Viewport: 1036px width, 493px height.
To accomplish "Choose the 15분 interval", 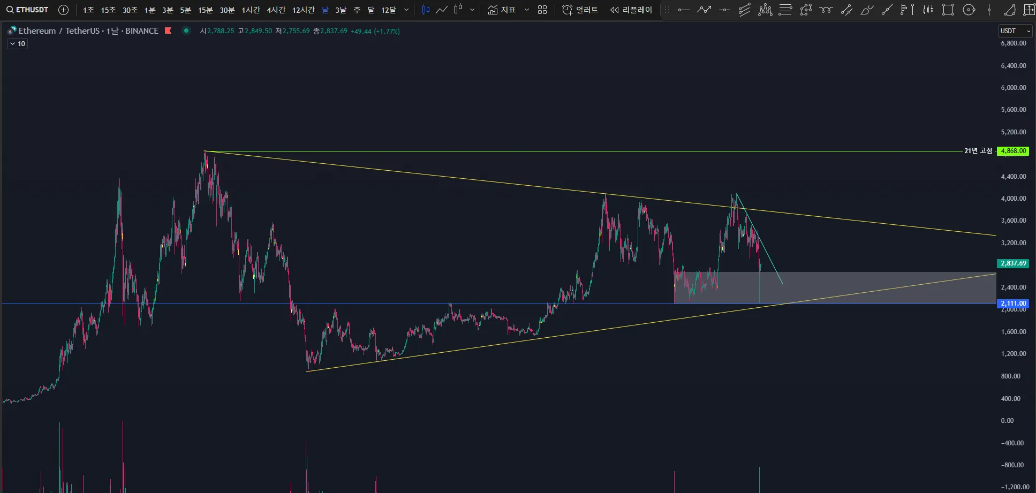I will [x=206, y=10].
